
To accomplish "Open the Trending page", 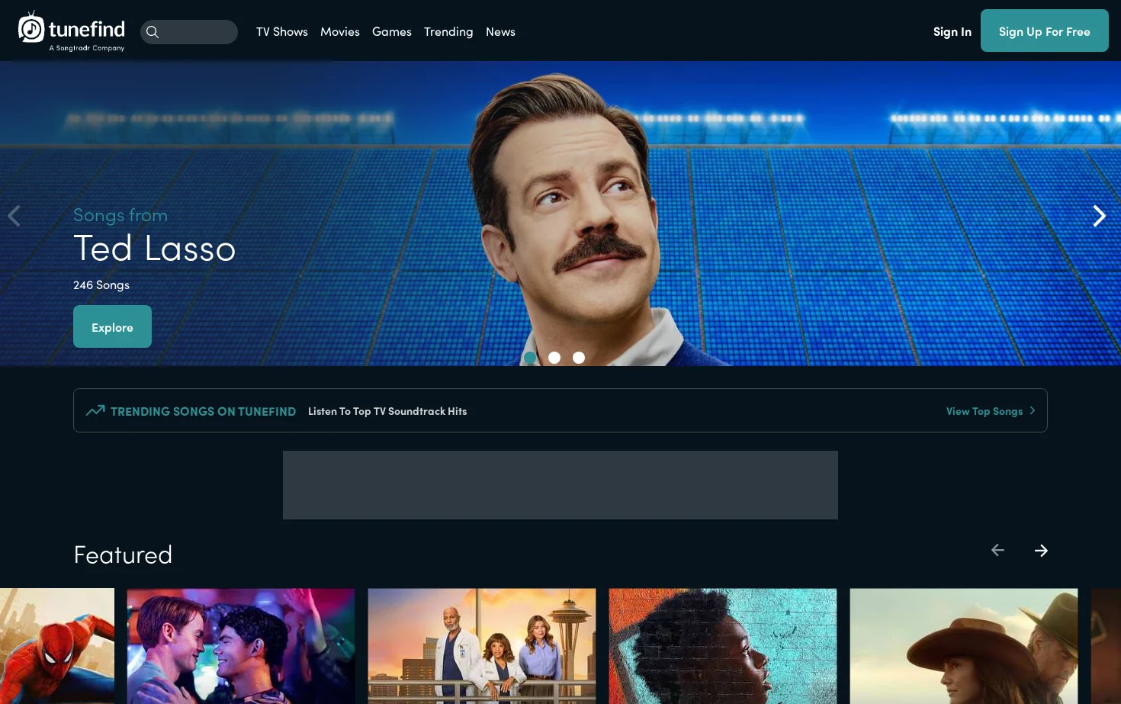I will [x=448, y=31].
